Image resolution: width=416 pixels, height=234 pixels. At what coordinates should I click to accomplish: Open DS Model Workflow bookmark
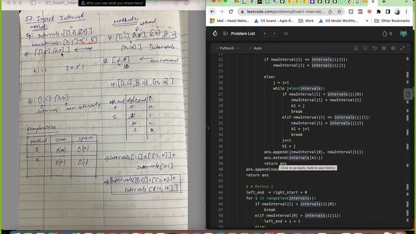pos(338,21)
